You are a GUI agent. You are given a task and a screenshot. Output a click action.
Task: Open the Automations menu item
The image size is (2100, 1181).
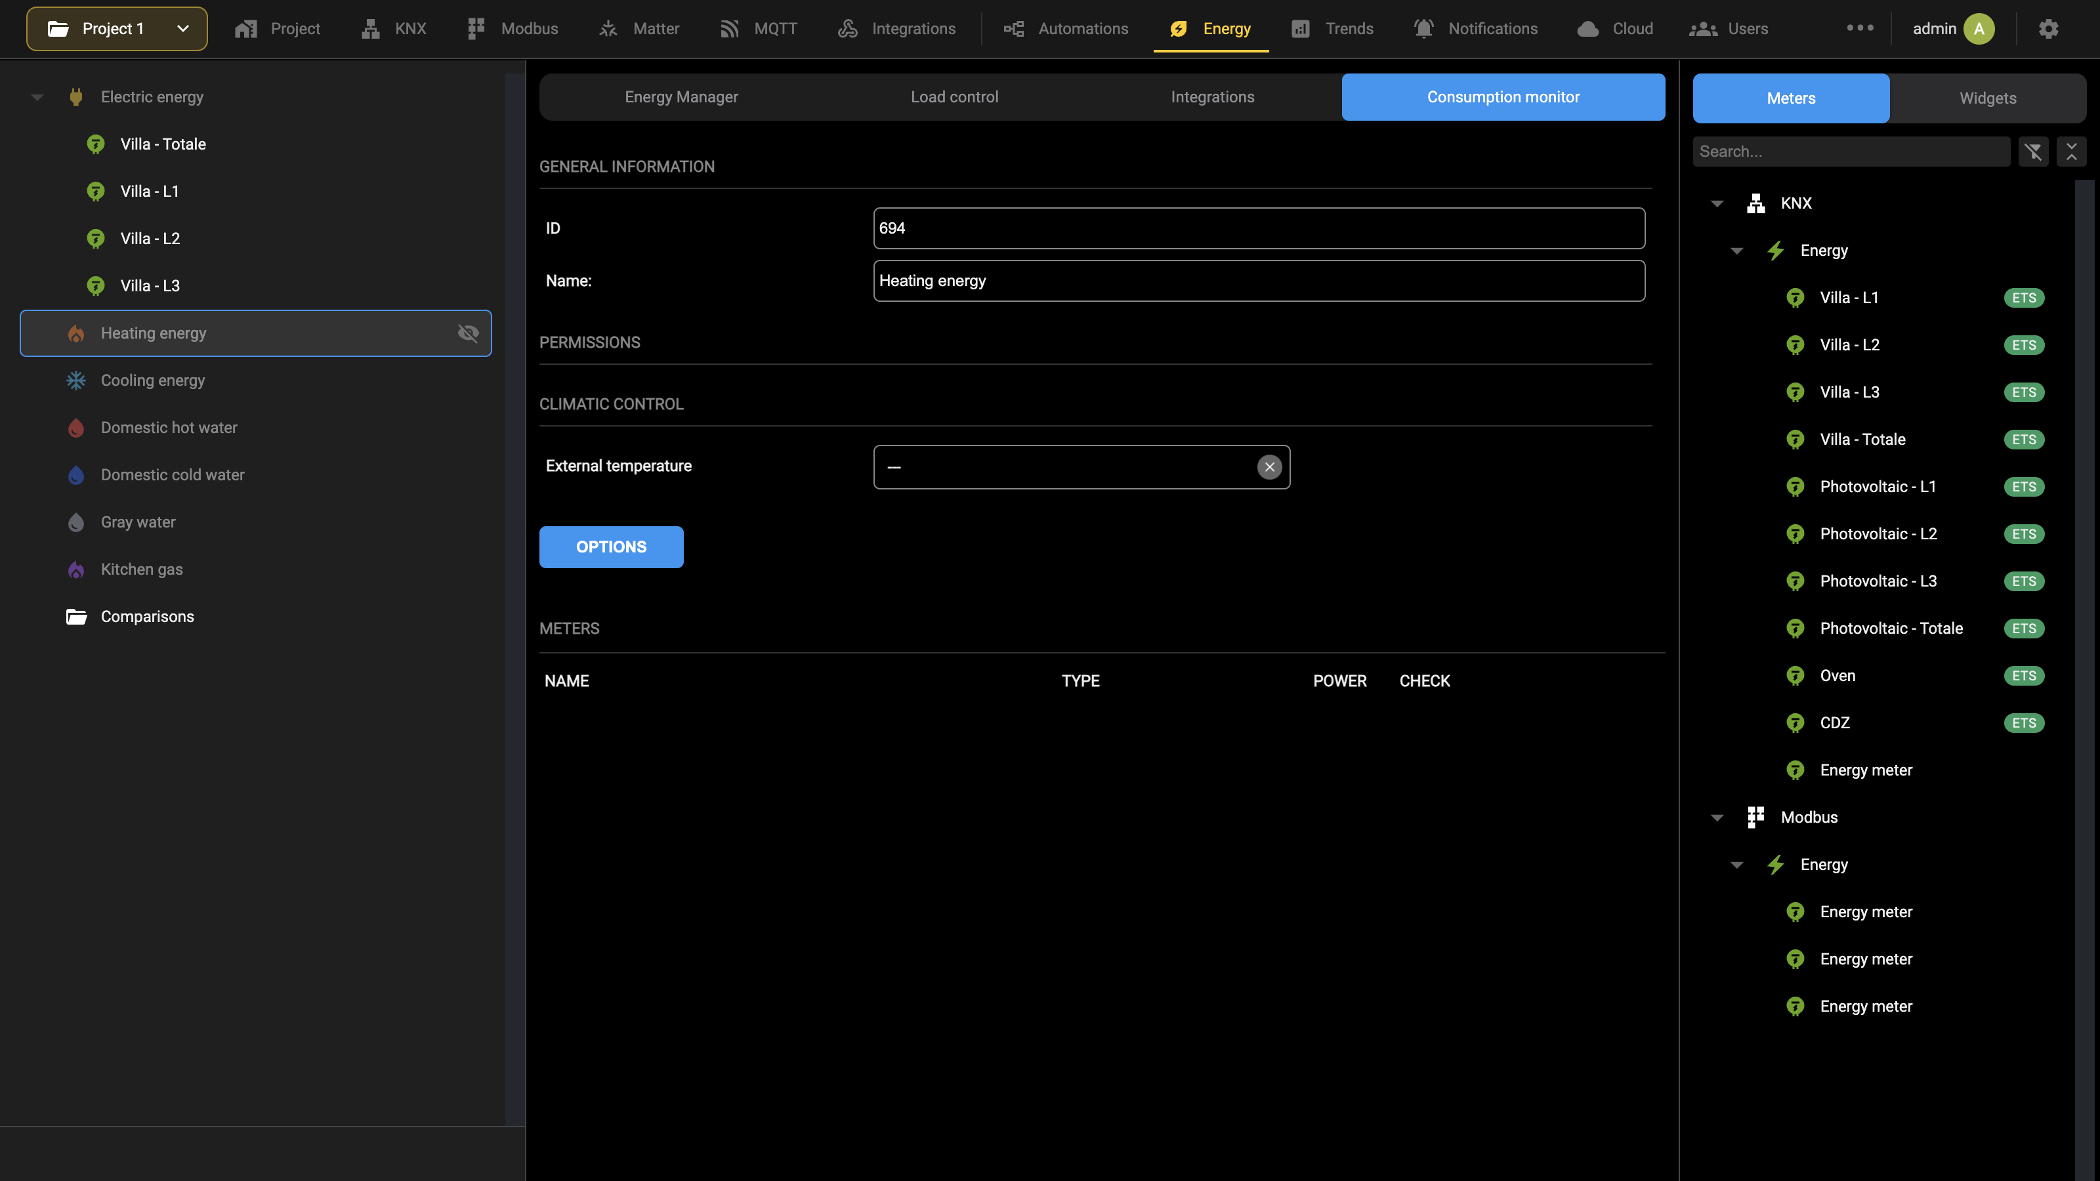click(x=1066, y=28)
